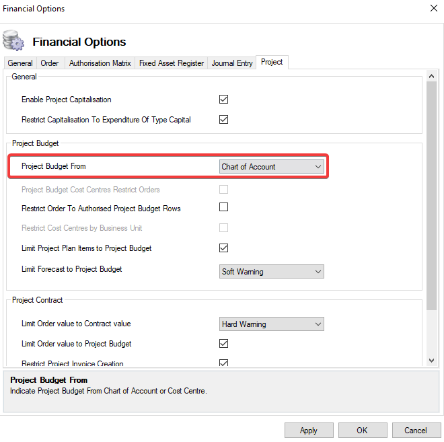
Task: Click the Financial Options coins gear icon
Action: (x=13, y=41)
